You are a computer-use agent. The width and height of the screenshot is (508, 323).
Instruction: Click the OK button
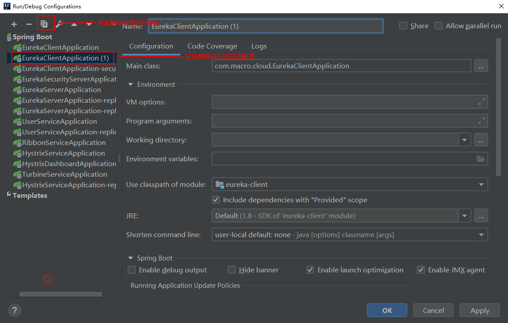click(387, 311)
